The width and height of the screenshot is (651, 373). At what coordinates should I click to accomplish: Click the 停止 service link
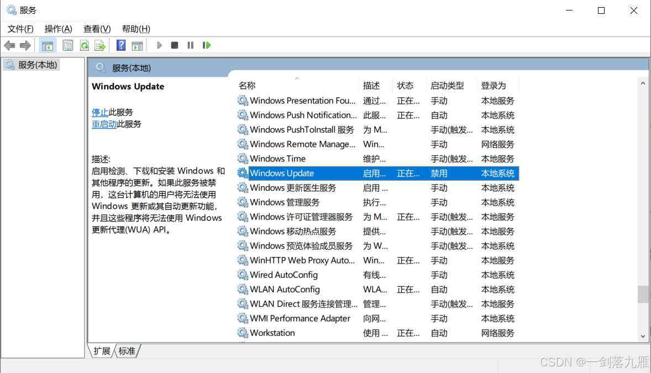99,112
